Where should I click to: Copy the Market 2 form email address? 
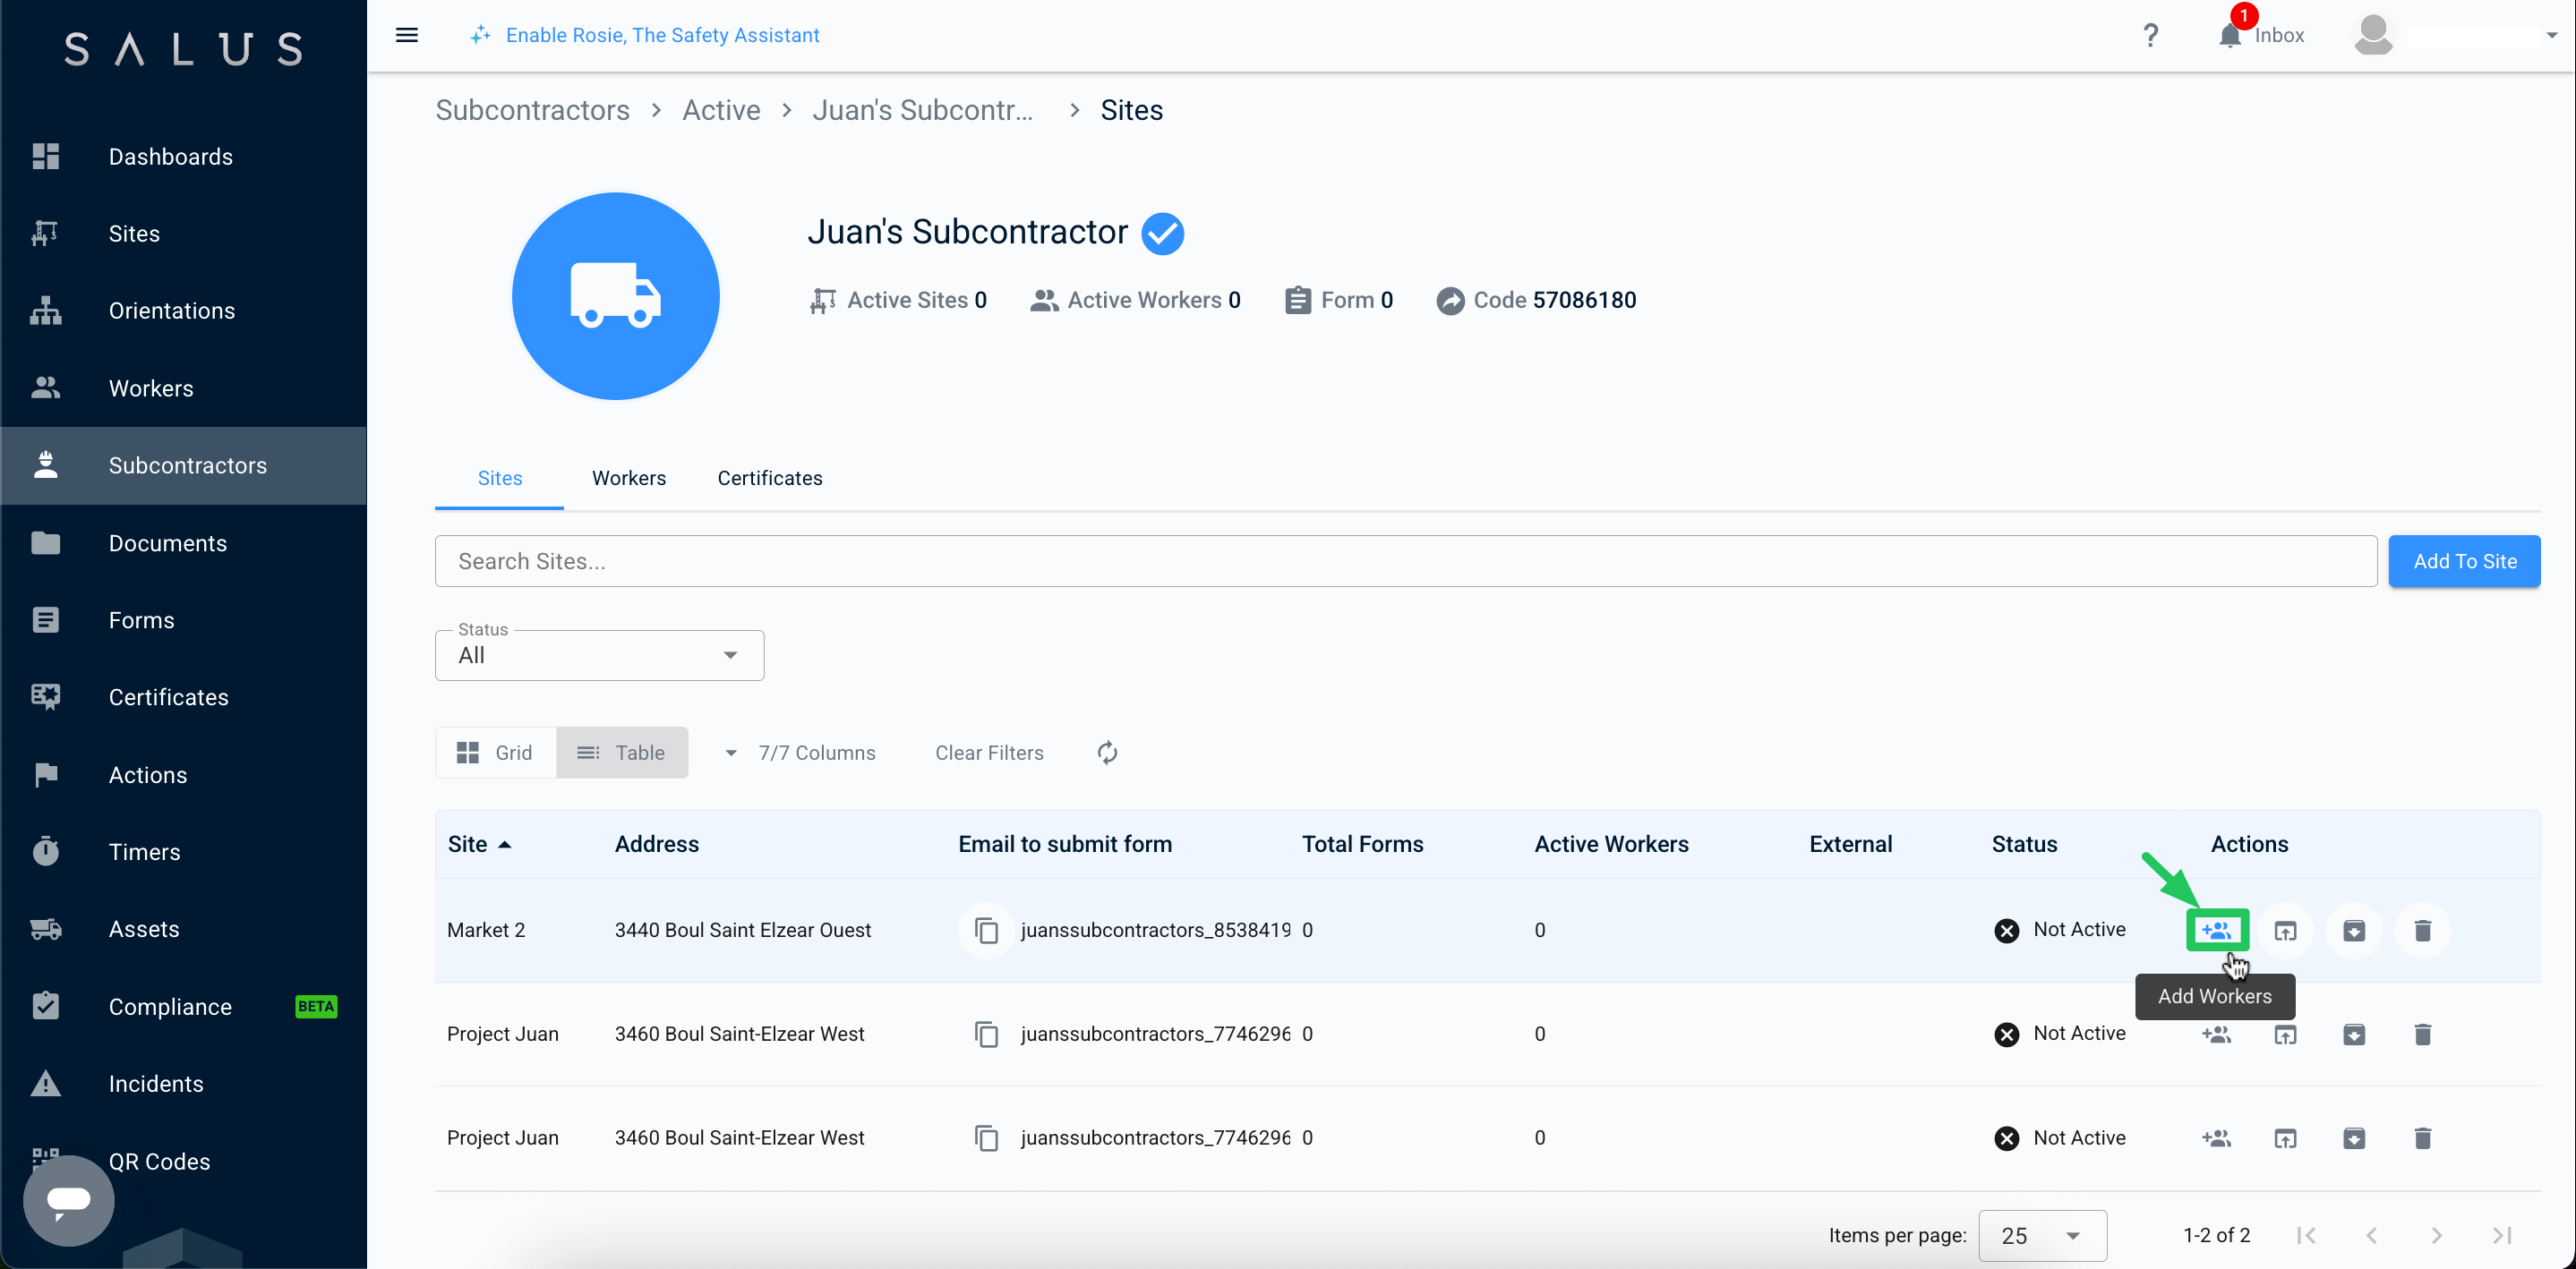987,932
